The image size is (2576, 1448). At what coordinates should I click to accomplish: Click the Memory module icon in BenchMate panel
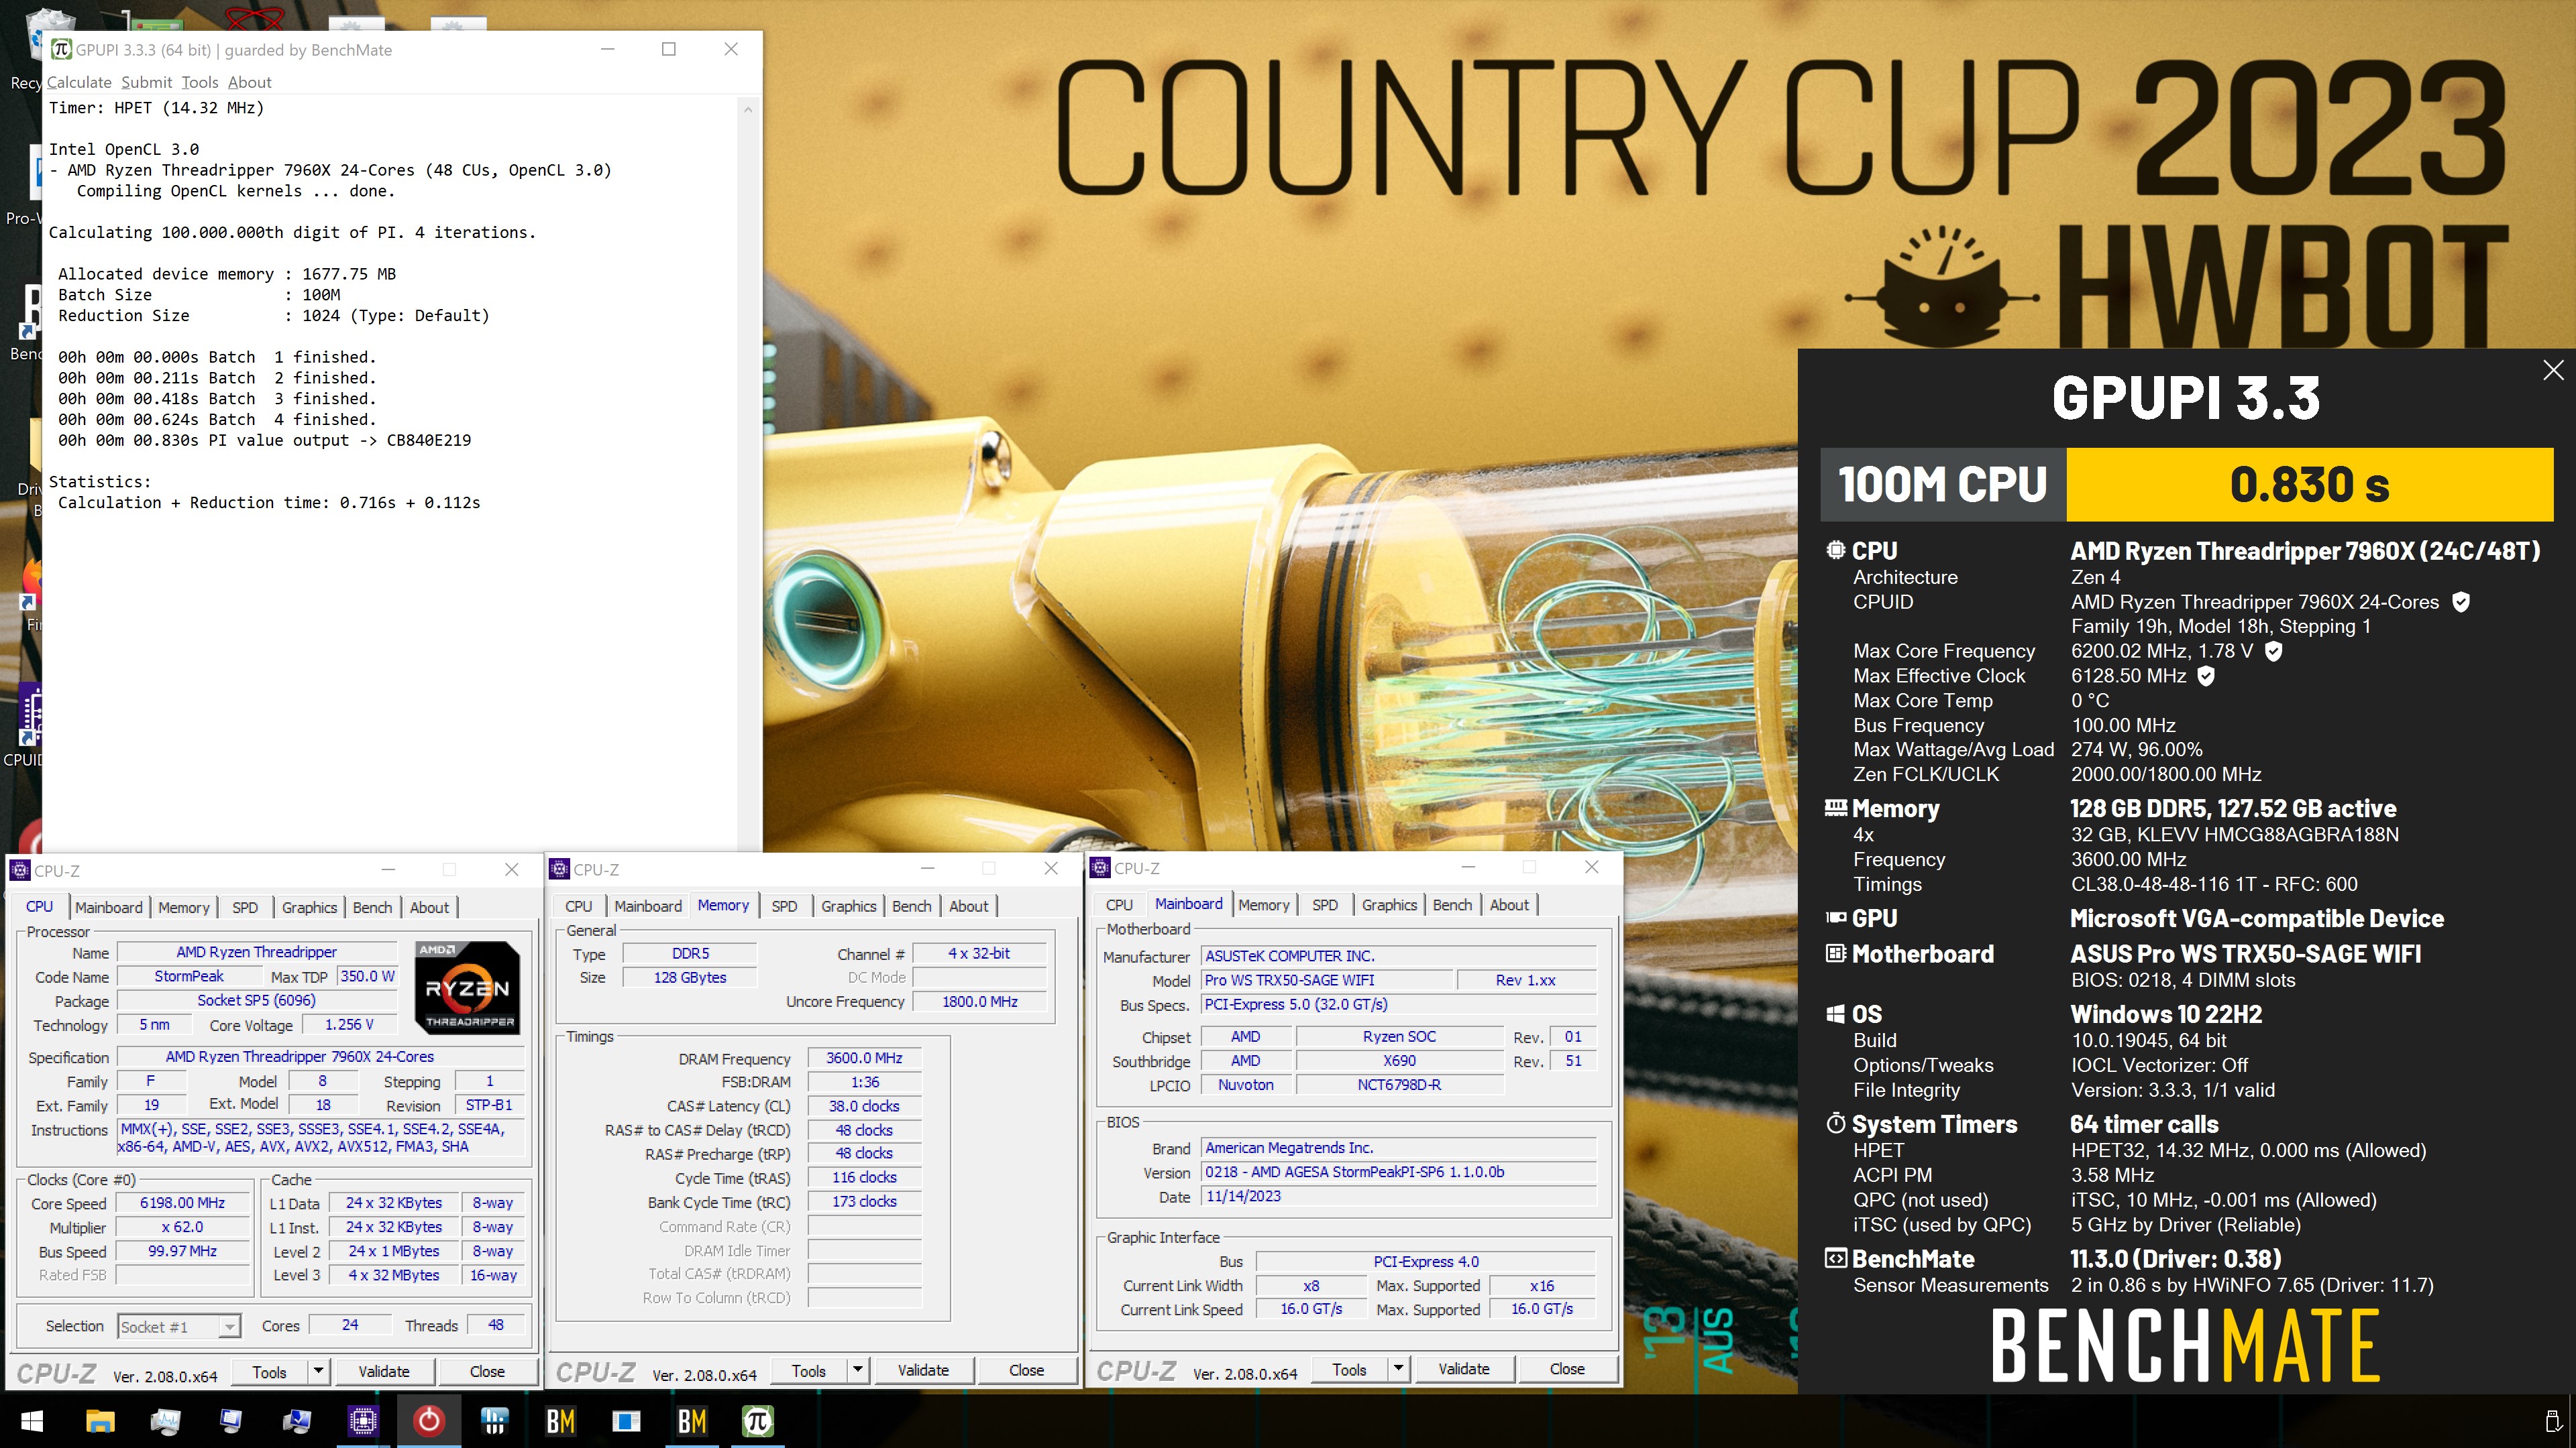(x=1836, y=807)
